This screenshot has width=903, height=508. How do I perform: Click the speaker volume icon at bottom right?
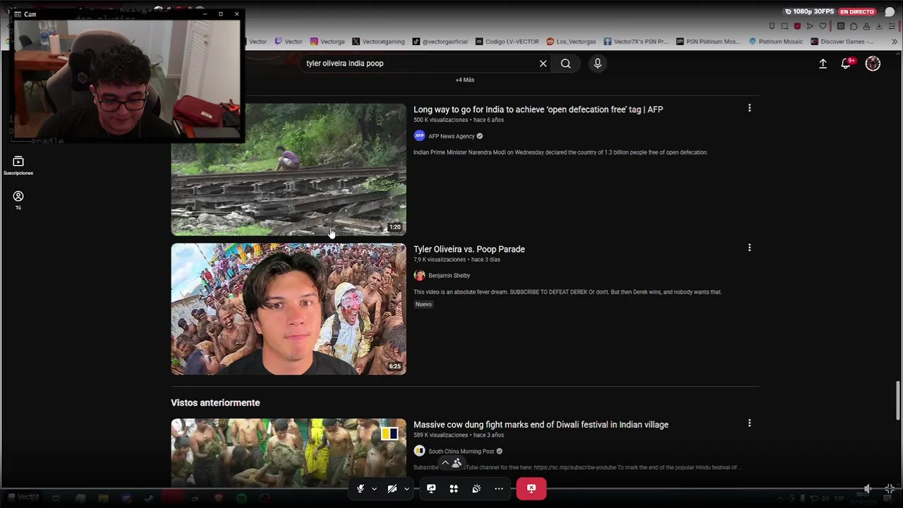click(868, 488)
